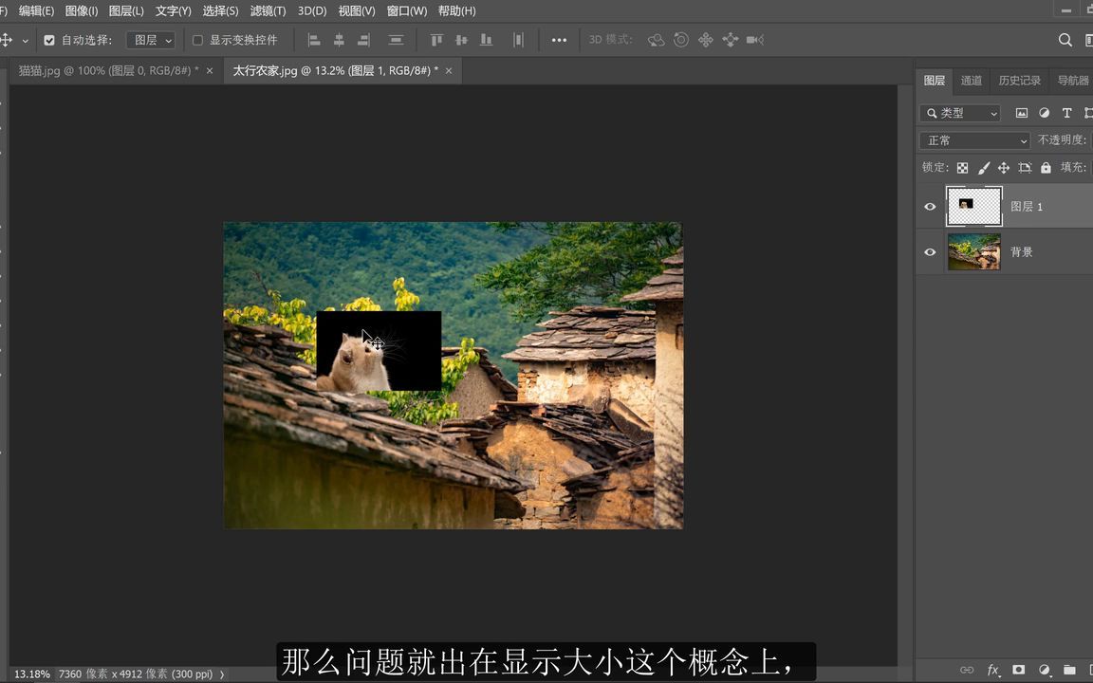Open the 历史记录 panel
This screenshot has height=683, width=1093.
(x=1019, y=81)
